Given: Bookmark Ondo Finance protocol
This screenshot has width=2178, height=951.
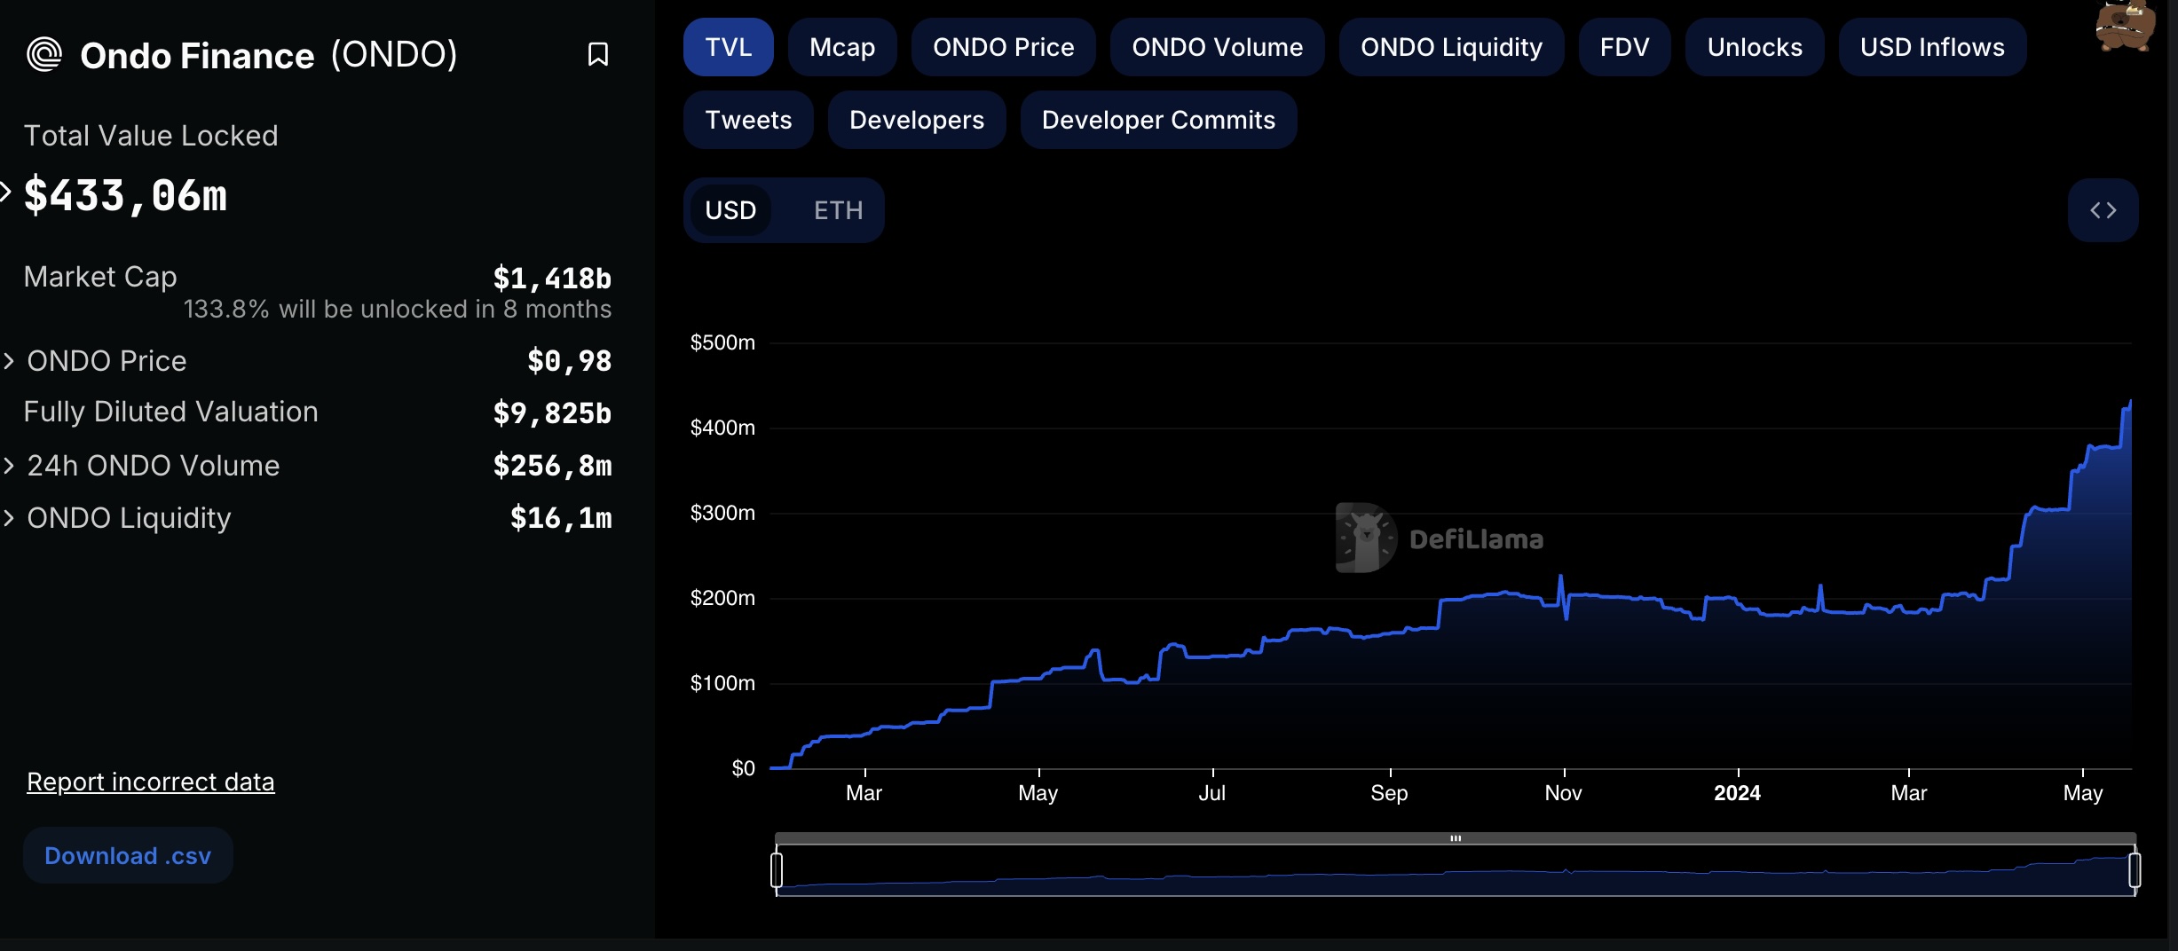Looking at the screenshot, I should [598, 55].
